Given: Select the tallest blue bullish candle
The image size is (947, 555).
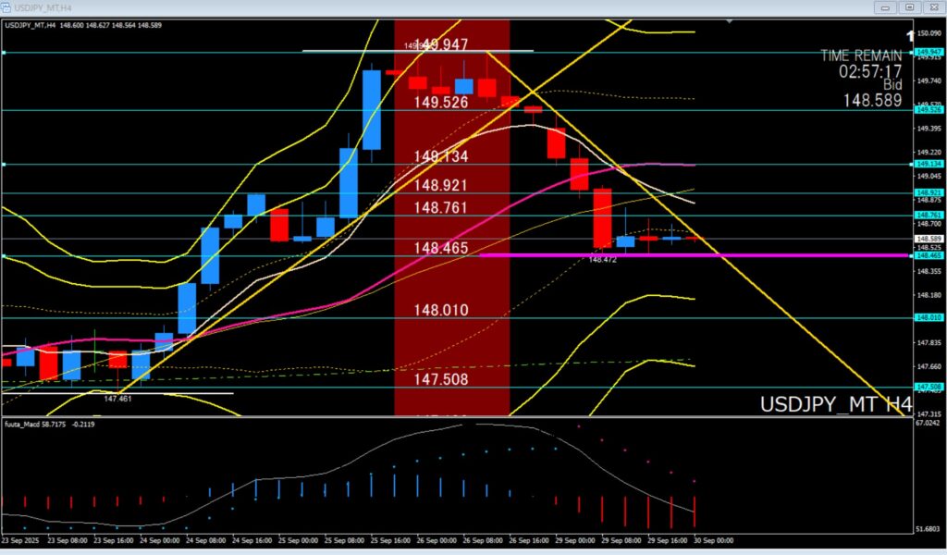Looking at the screenshot, I should (x=372, y=109).
